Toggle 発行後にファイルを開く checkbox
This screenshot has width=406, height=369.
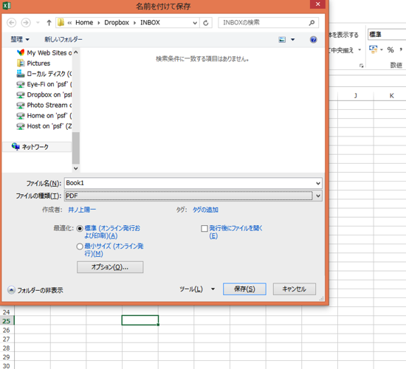(204, 228)
